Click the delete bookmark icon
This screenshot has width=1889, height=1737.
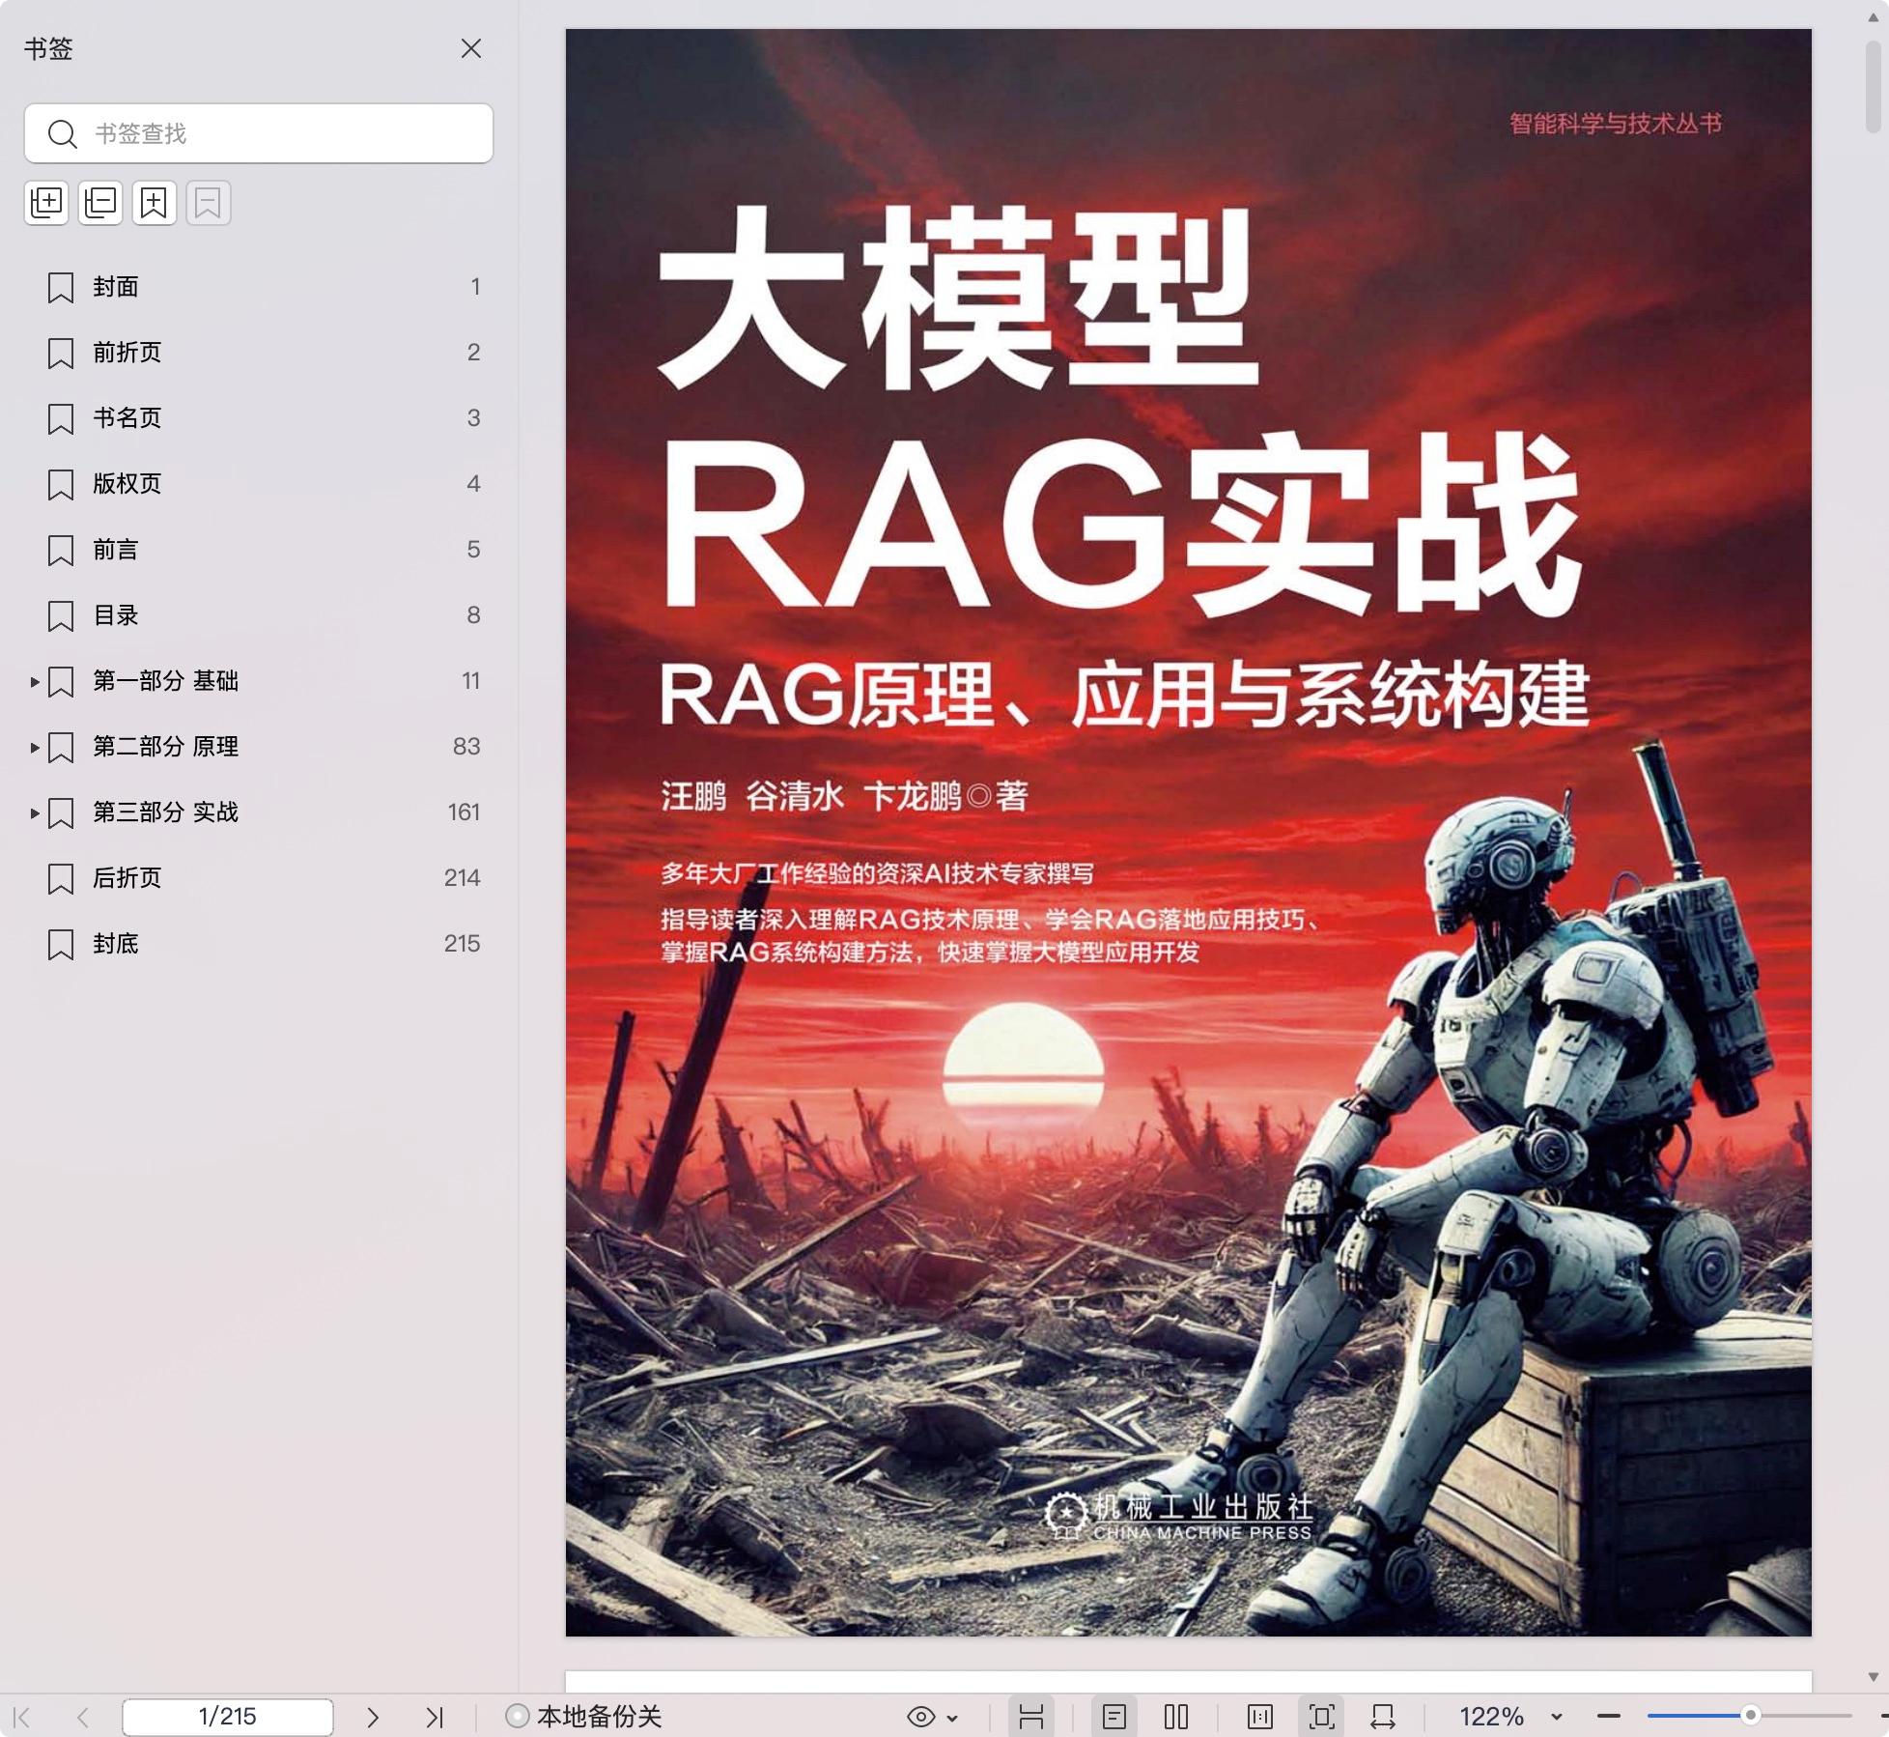click(x=209, y=203)
